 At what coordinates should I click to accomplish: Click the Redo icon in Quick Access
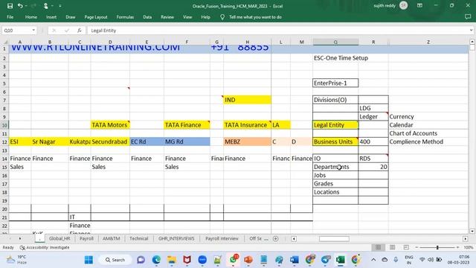33,6
